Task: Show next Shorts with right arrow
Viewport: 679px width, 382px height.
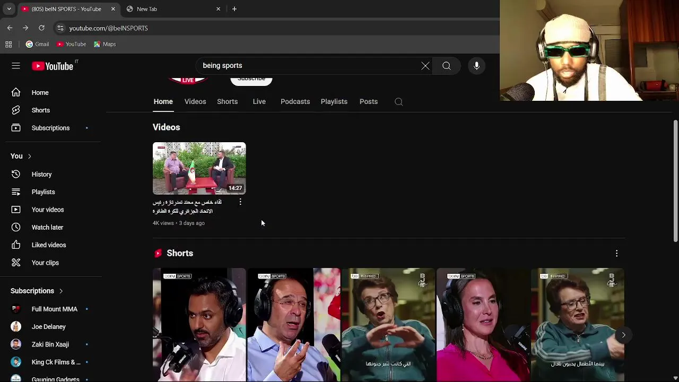Action: point(624,335)
